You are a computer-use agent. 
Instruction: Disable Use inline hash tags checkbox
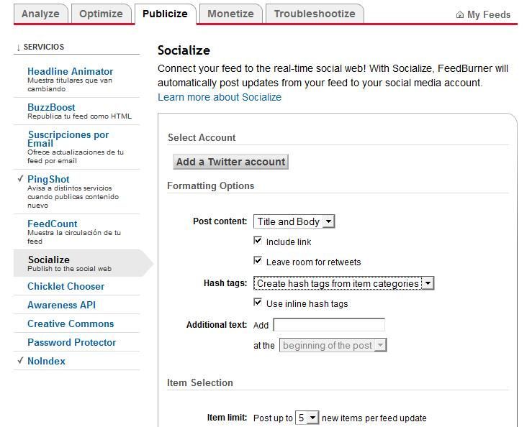(x=258, y=303)
